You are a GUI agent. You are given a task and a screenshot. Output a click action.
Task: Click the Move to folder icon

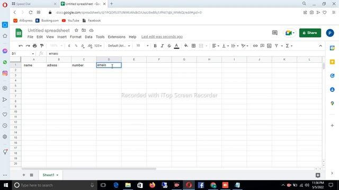point(84,31)
